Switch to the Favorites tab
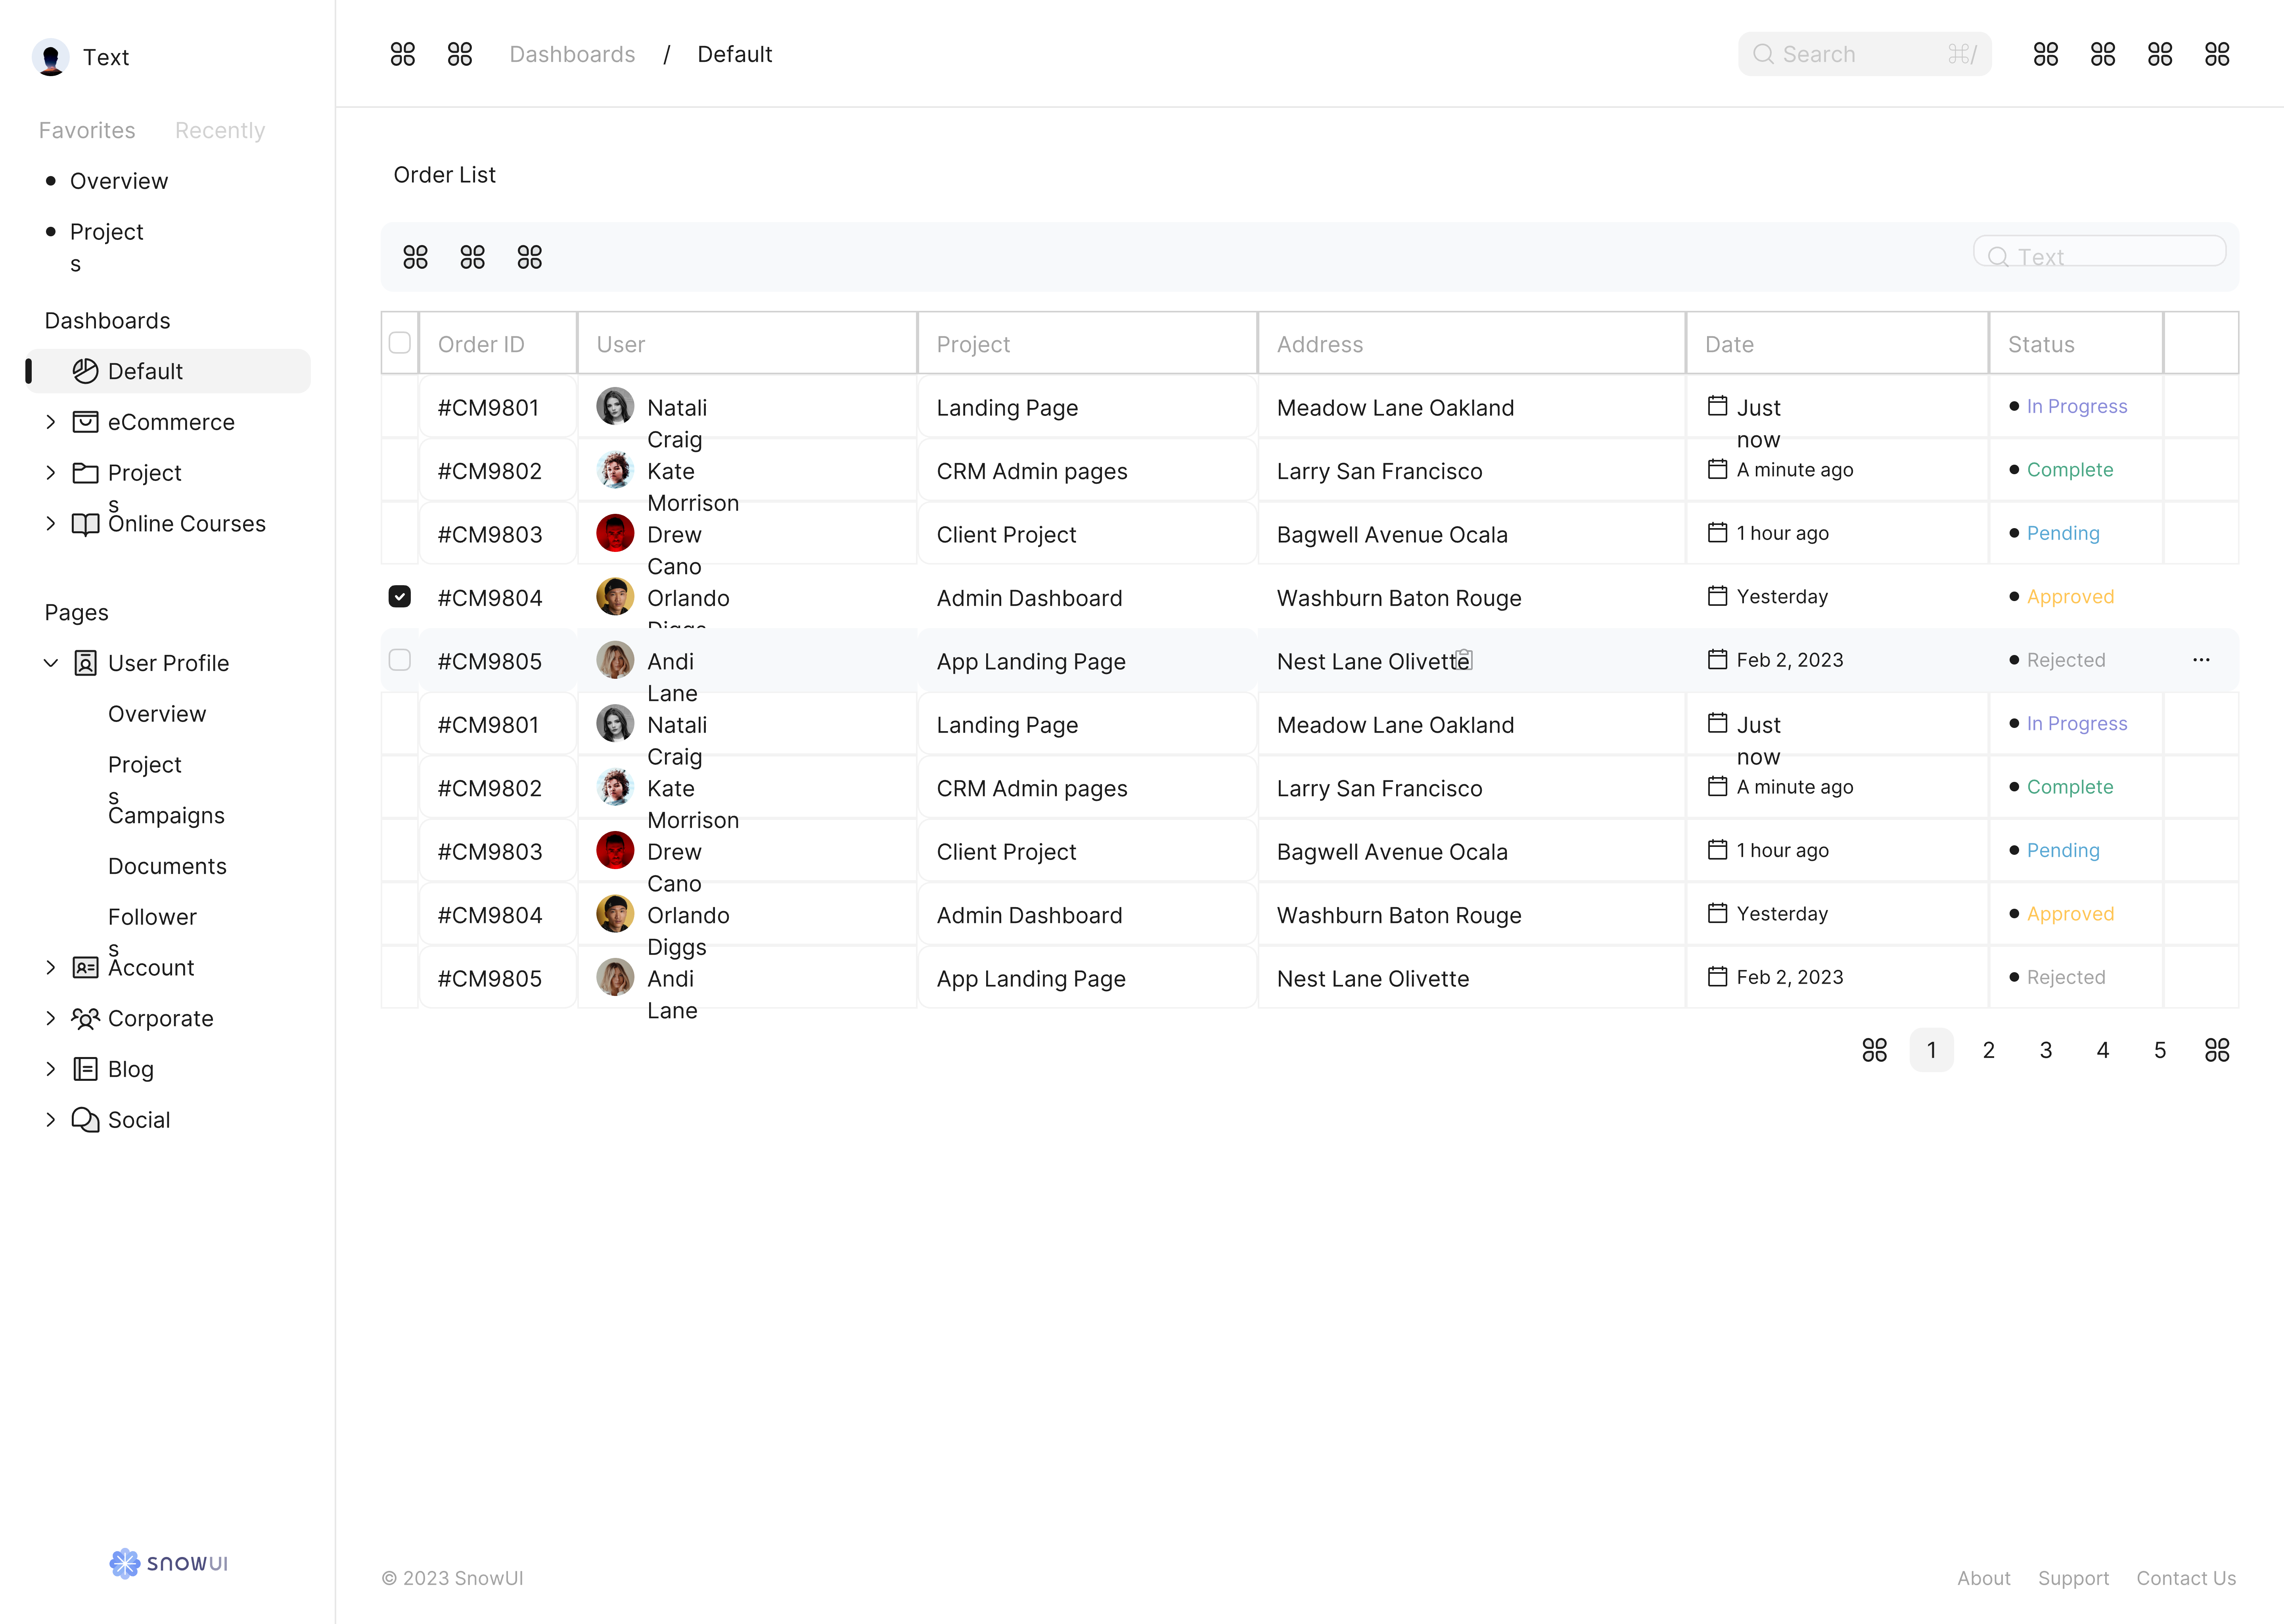Screen dimensions: 2284x1624 click(87, 130)
